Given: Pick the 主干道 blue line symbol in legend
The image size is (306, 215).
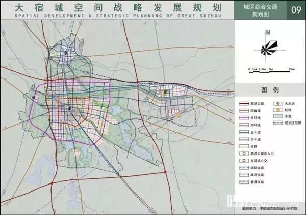Looking at the screenshot, I should click(x=244, y=132).
